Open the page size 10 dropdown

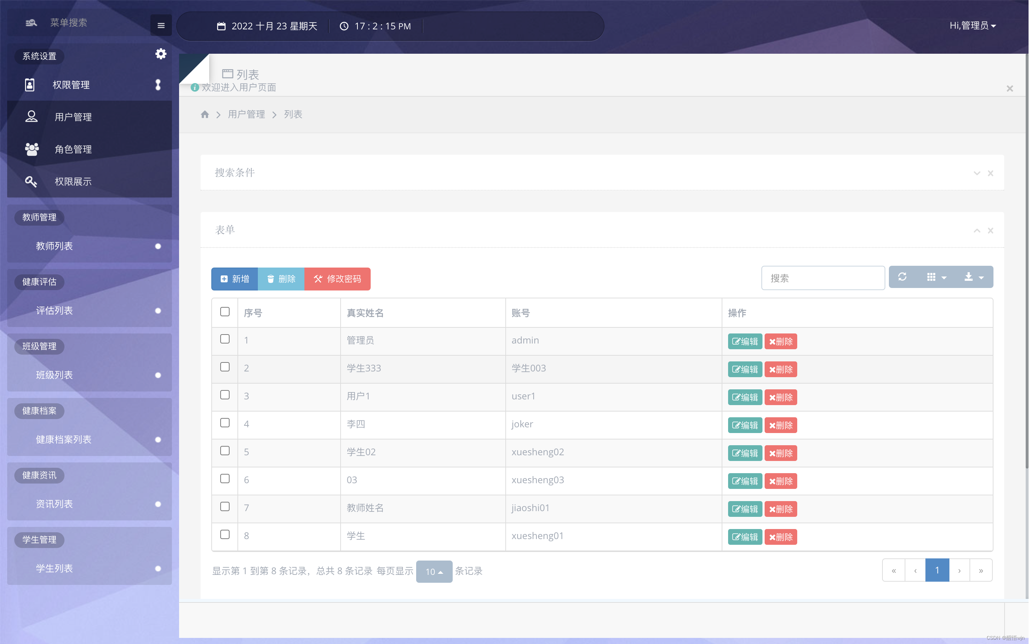pyautogui.click(x=434, y=572)
